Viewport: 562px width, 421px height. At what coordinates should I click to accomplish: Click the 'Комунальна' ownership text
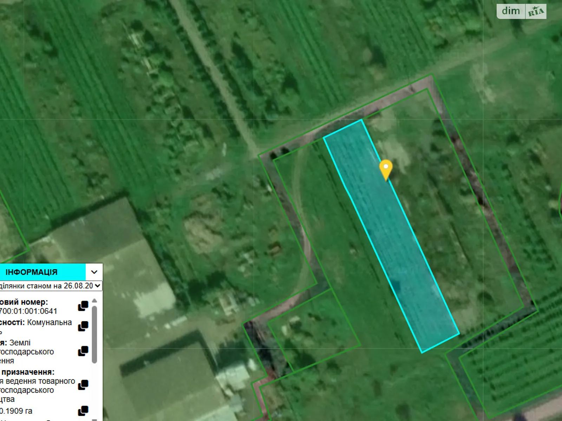tap(49, 322)
